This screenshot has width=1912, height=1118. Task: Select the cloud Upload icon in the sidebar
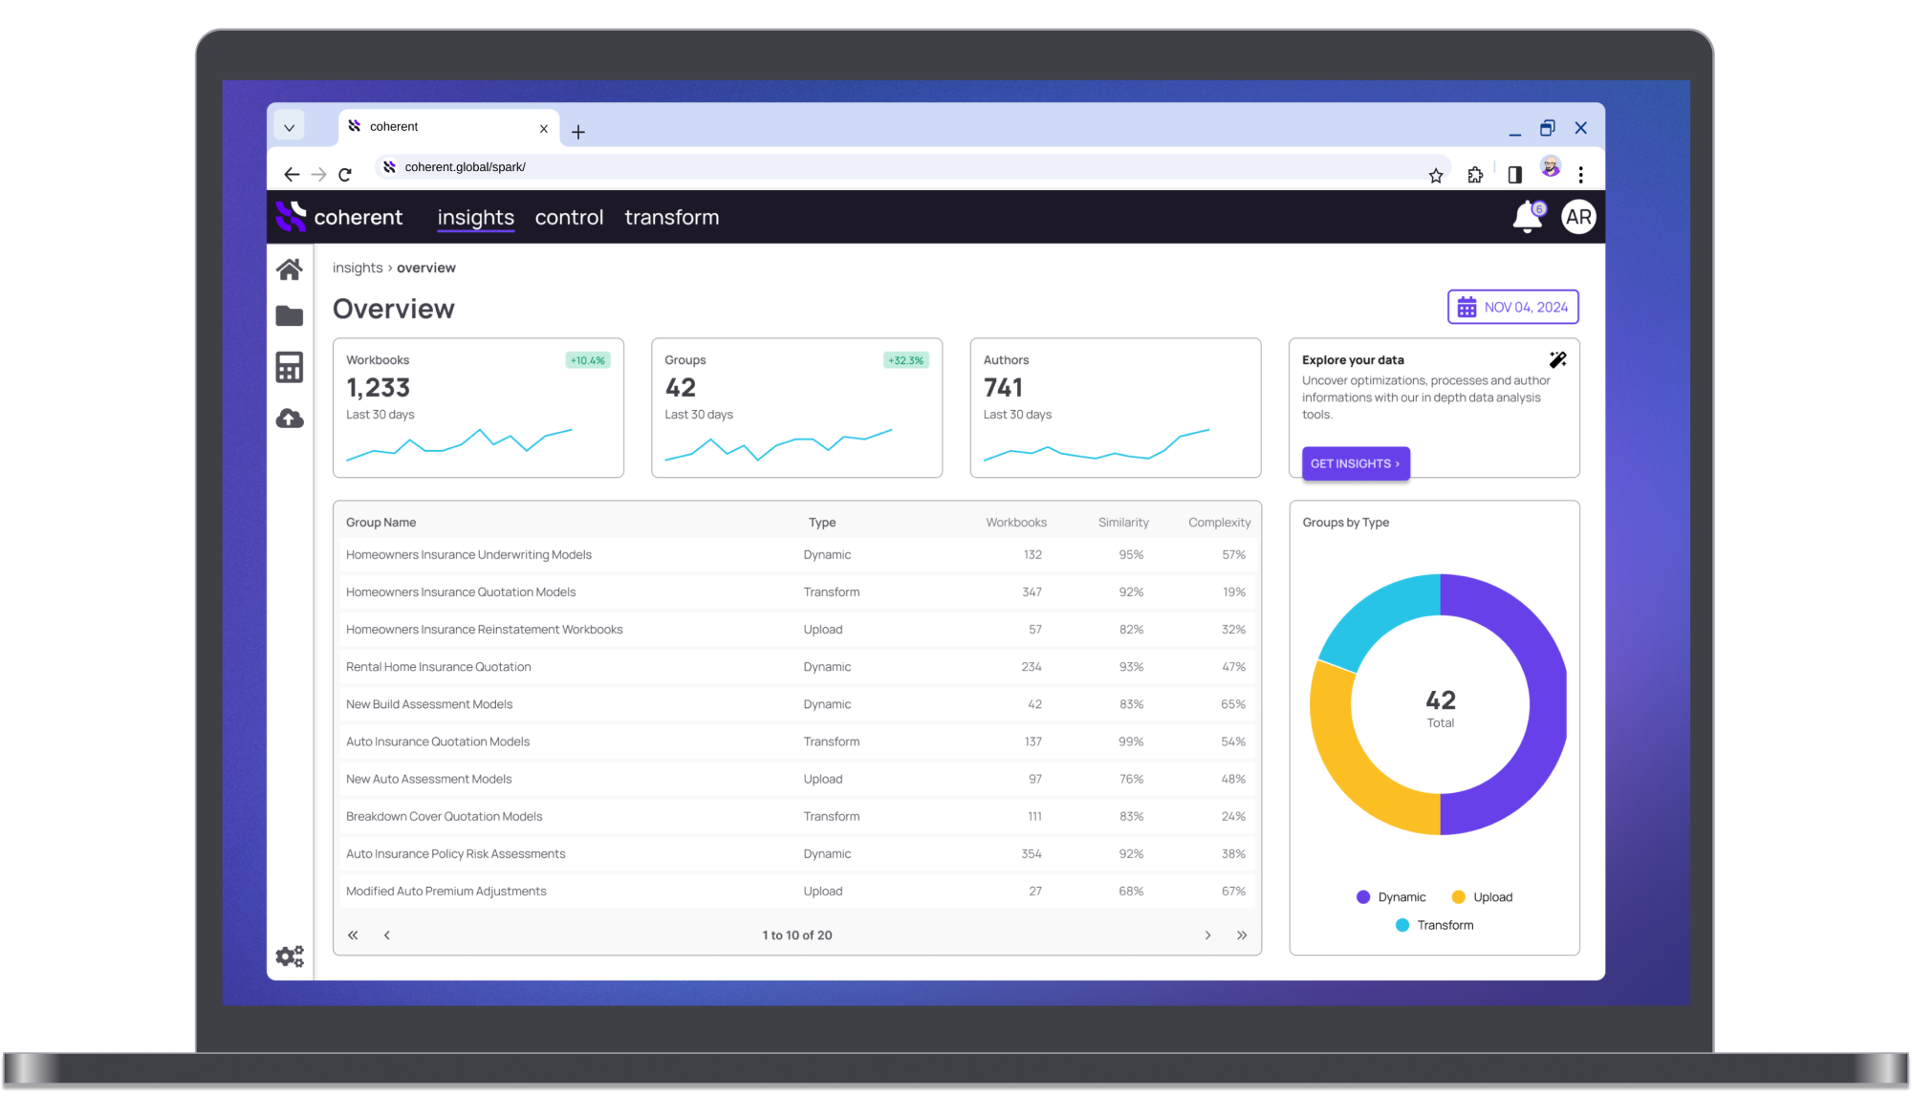coord(290,418)
